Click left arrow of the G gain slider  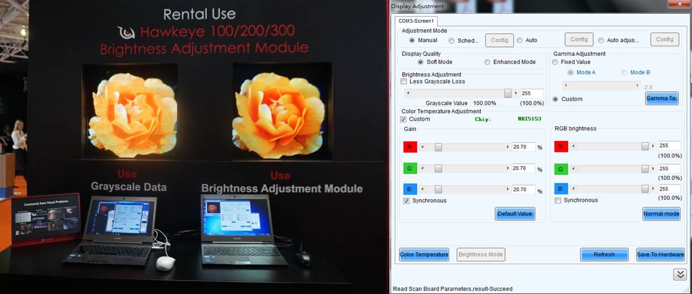(x=423, y=168)
